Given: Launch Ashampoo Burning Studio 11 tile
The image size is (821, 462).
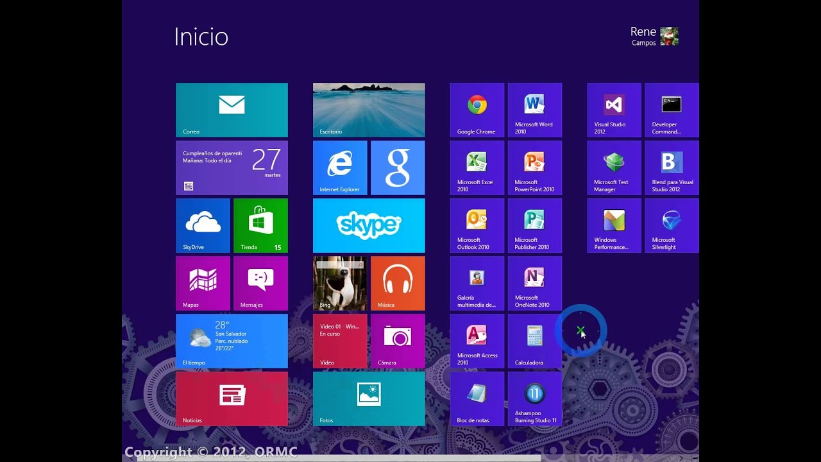Looking at the screenshot, I should pyautogui.click(x=535, y=398).
